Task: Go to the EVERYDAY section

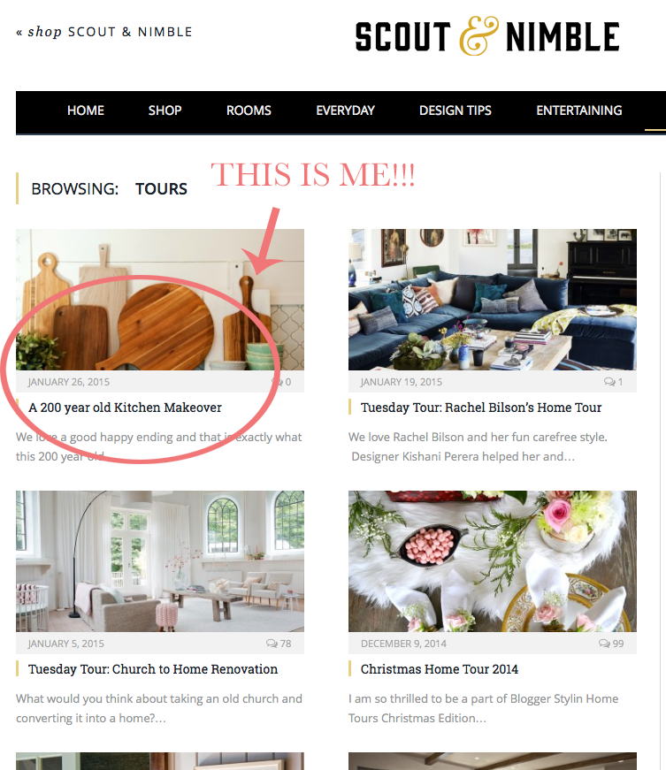Action: 345,111
